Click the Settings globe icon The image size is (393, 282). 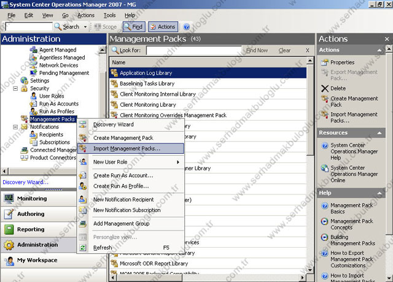[x=25, y=80]
